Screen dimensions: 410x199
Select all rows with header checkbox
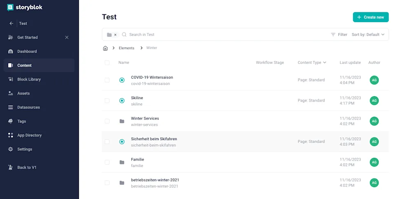click(x=107, y=63)
